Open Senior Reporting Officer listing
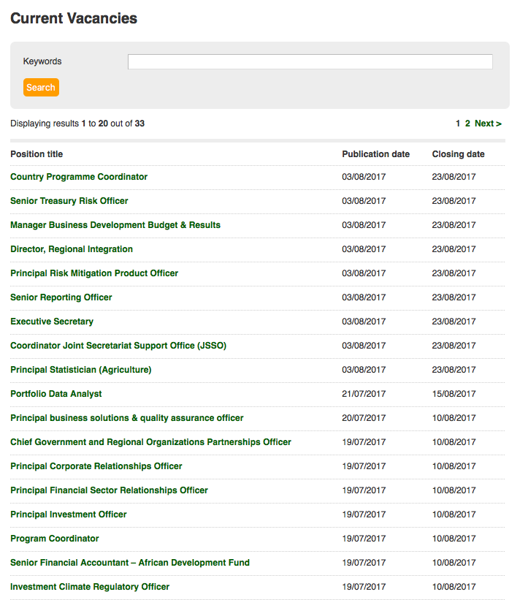The height and width of the screenshot is (600, 520). pos(61,297)
